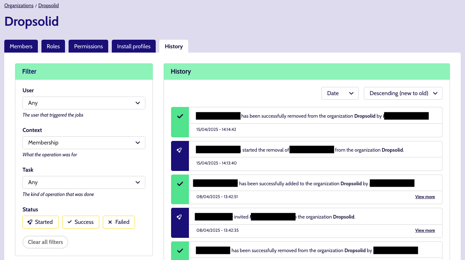Click the Clear all filters button

pyautogui.click(x=45, y=242)
